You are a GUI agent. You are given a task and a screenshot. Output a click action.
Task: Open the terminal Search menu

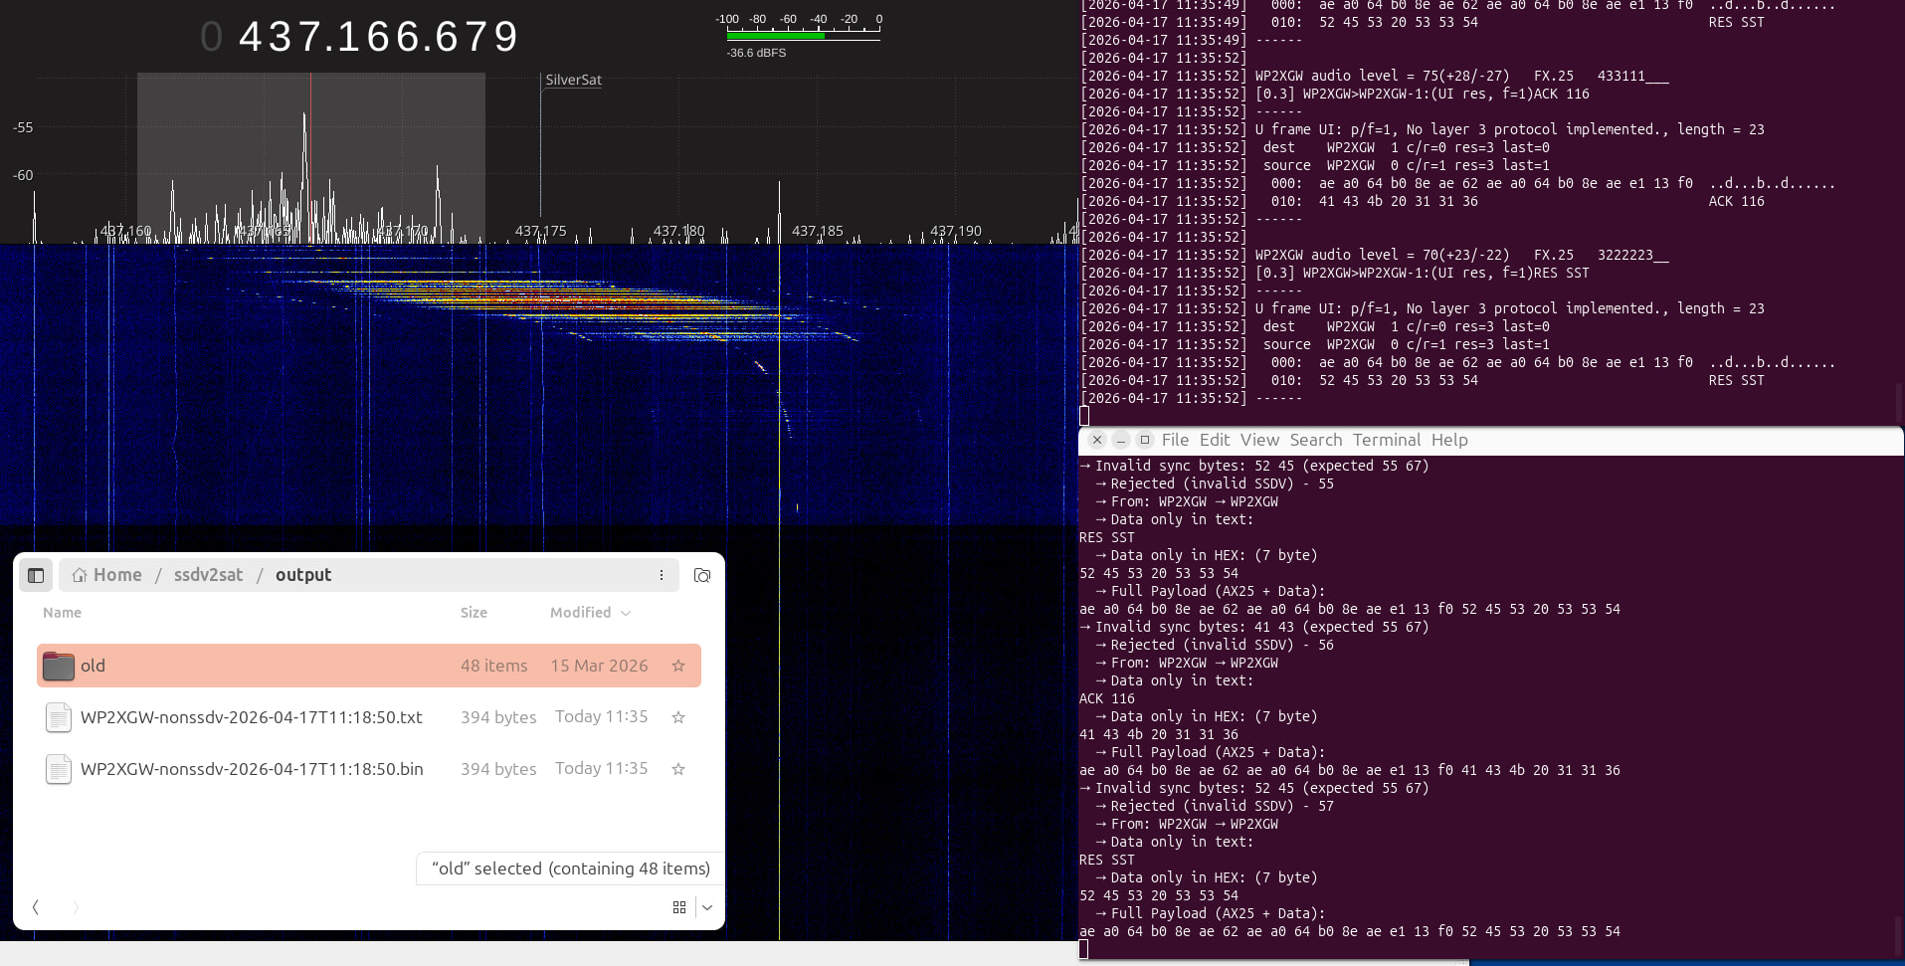(x=1316, y=440)
